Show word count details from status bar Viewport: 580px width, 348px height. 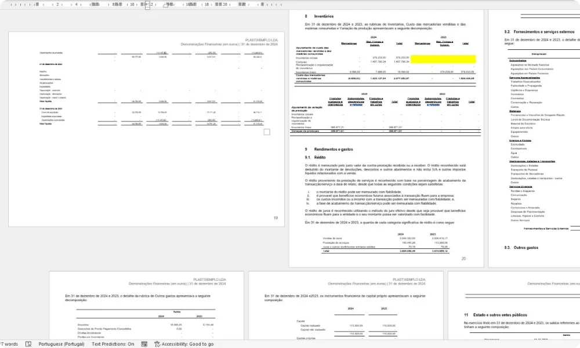pos(9,344)
